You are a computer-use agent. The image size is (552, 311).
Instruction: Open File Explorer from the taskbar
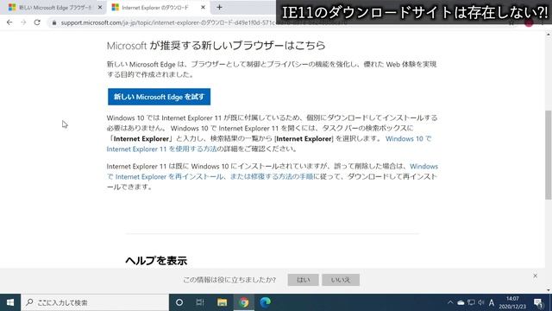(222, 302)
